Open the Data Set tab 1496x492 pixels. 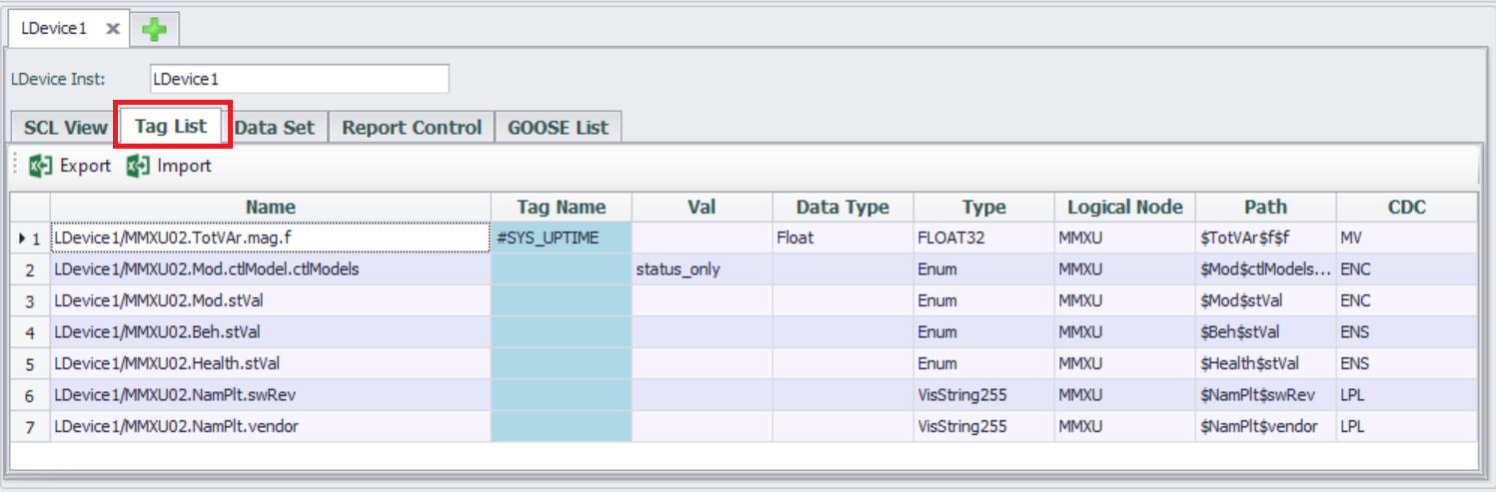tap(275, 128)
